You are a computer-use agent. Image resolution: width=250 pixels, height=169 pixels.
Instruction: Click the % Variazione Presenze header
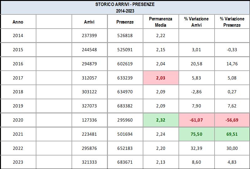tap(232, 22)
